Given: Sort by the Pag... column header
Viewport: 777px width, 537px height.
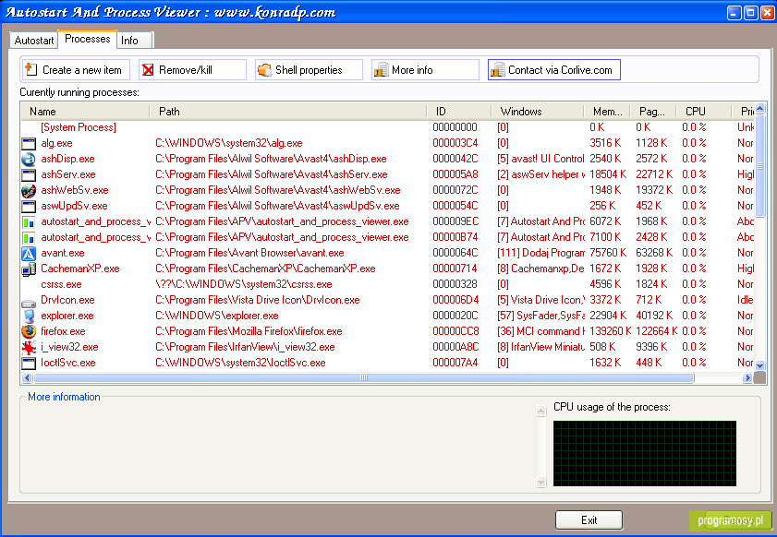Looking at the screenshot, I should (653, 112).
